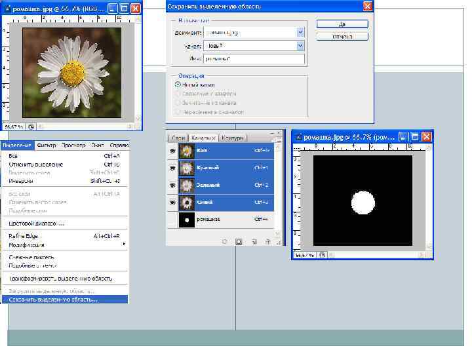This screenshot has height=354, width=472.
Task: Open the channels panel options menu icon
Action: [279, 140]
